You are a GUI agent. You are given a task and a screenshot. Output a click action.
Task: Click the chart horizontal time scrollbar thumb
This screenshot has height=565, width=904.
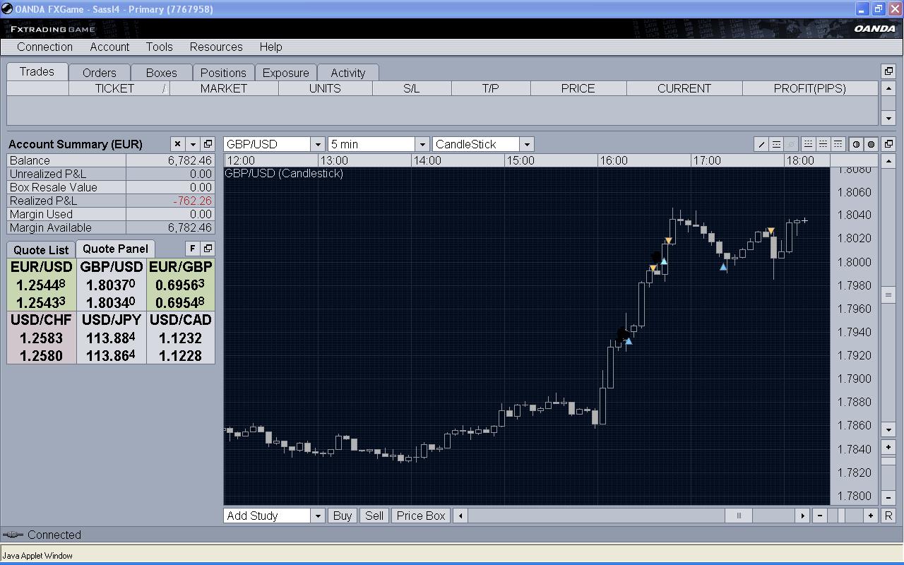(739, 516)
